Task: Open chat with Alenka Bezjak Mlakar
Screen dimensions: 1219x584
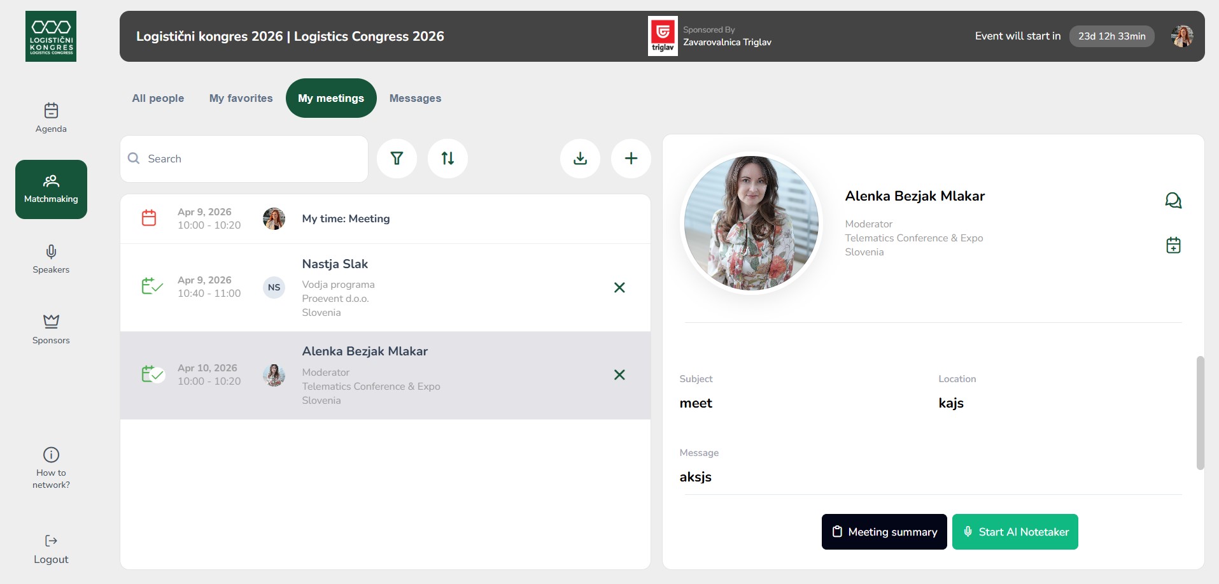Action: pos(1173,201)
